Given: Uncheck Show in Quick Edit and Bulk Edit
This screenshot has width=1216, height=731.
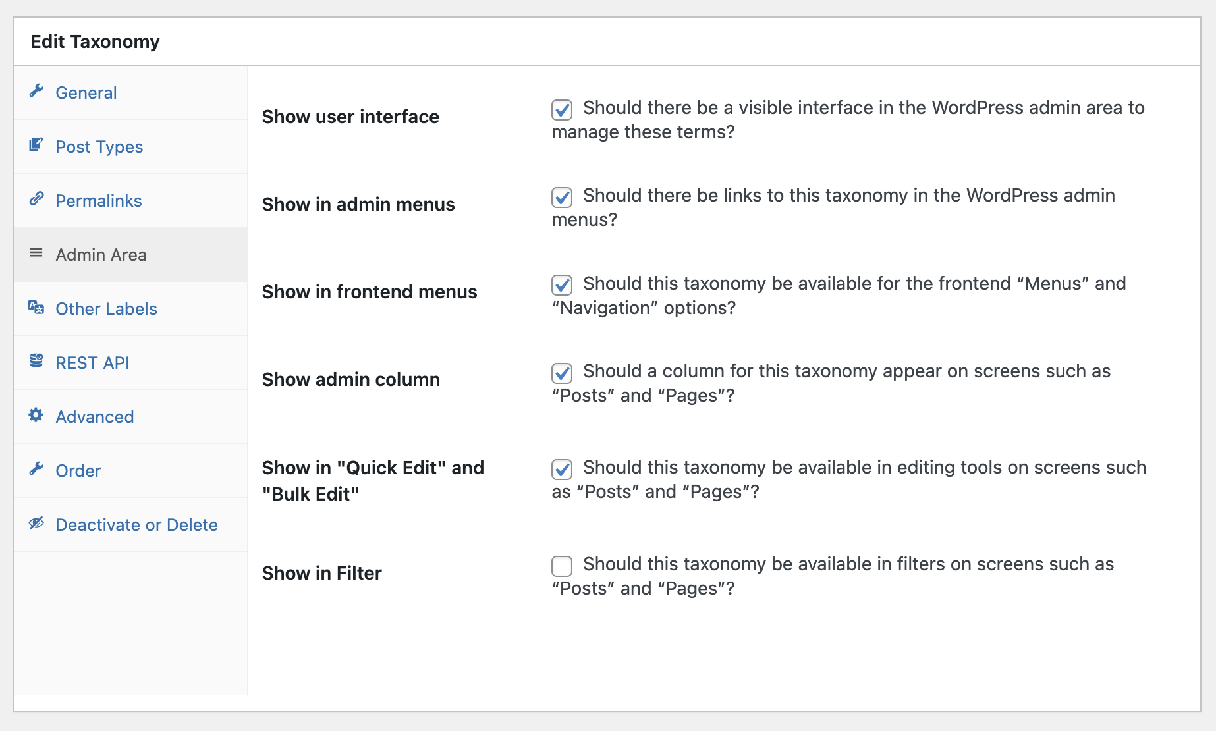Looking at the screenshot, I should (x=562, y=470).
